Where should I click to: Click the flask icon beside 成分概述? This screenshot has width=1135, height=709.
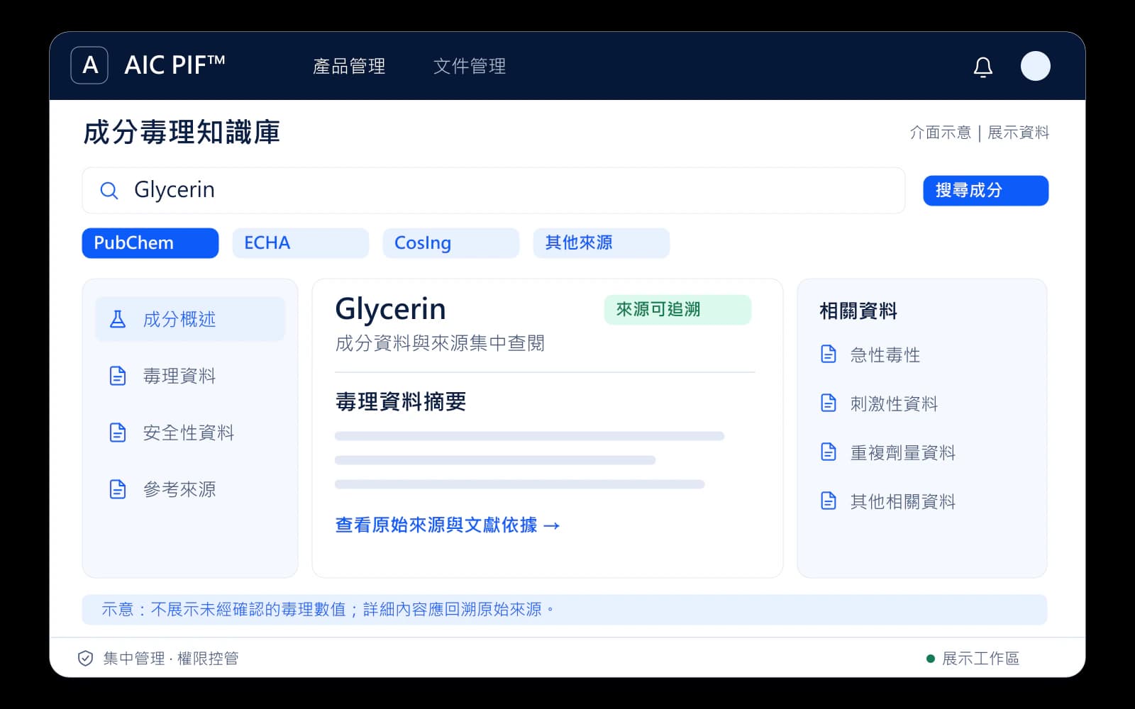click(118, 319)
